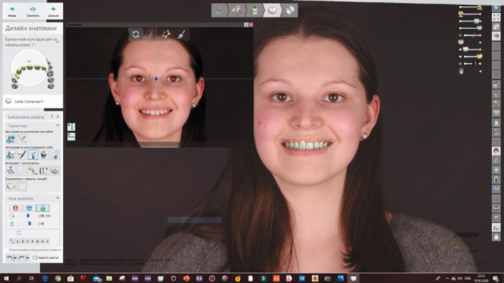Click the rotate icon in photo viewer toolbar

[136, 34]
